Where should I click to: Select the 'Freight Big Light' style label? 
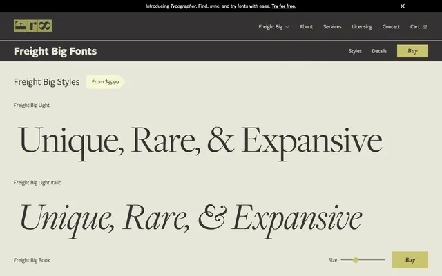32,106
